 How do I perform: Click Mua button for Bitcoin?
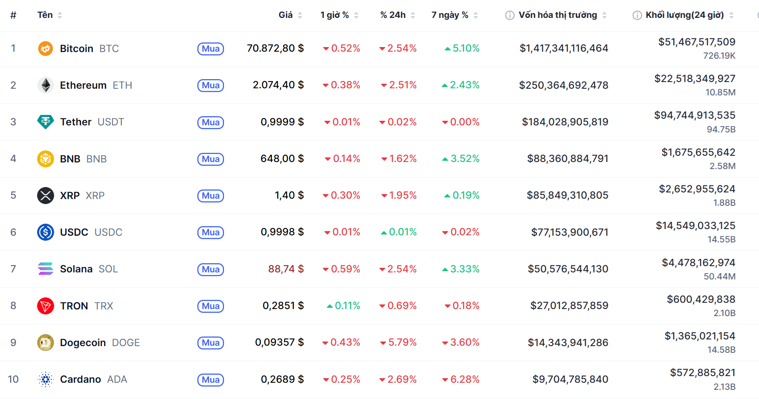pos(211,49)
